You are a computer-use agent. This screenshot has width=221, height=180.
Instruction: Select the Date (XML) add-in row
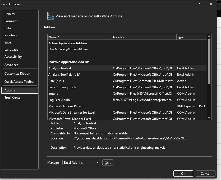point(127,81)
